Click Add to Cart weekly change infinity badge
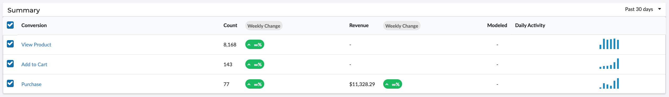669x97 pixels. [x=254, y=64]
